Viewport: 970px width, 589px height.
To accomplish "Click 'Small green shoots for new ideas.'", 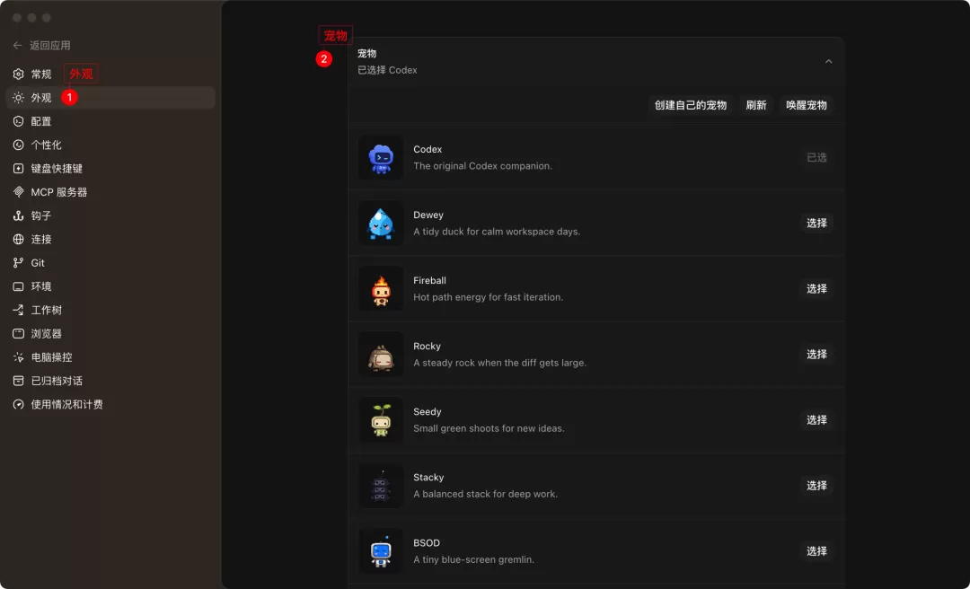I will click(x=489, y=428).
